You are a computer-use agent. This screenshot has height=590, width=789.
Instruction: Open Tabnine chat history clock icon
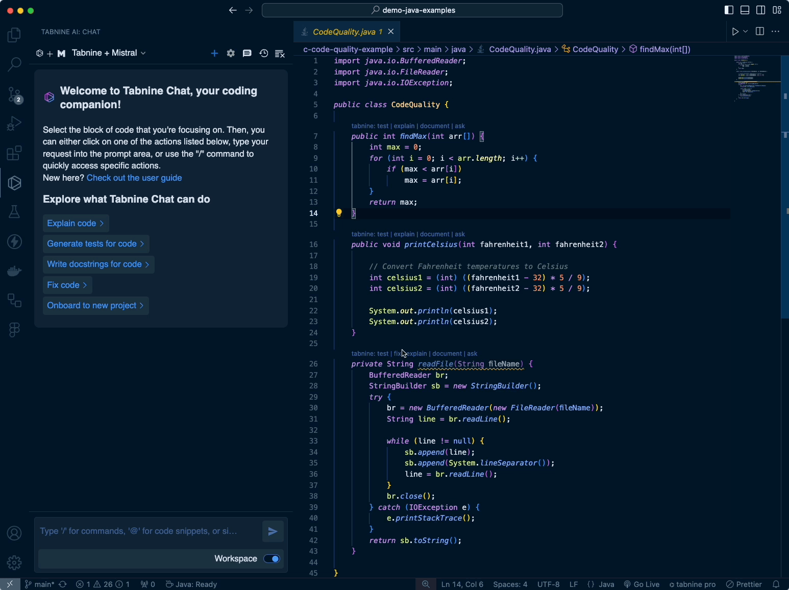coord(263,53)
